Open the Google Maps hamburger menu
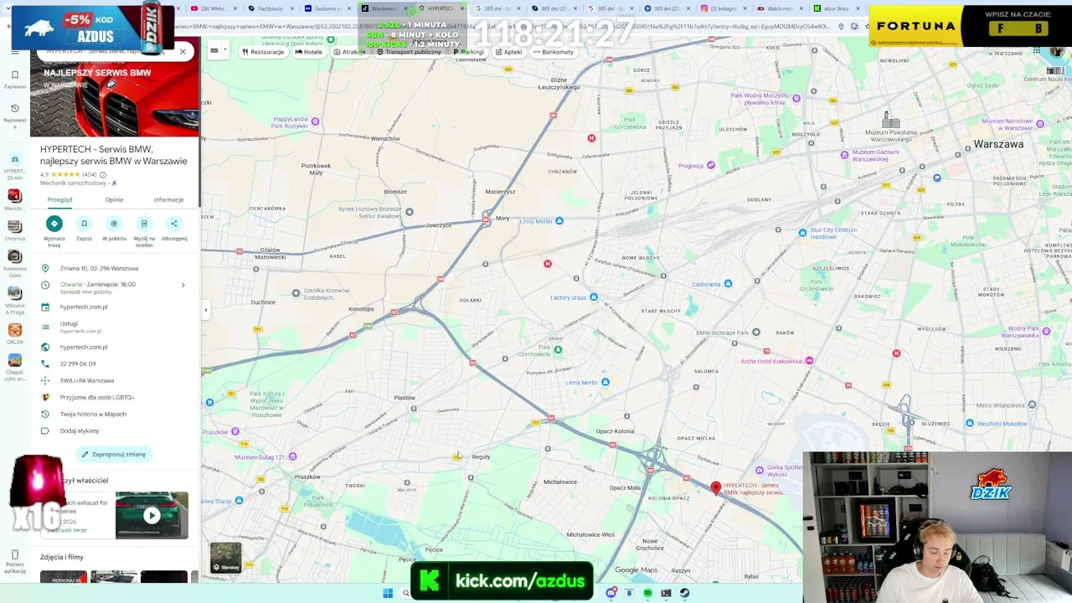 [14, 52]
